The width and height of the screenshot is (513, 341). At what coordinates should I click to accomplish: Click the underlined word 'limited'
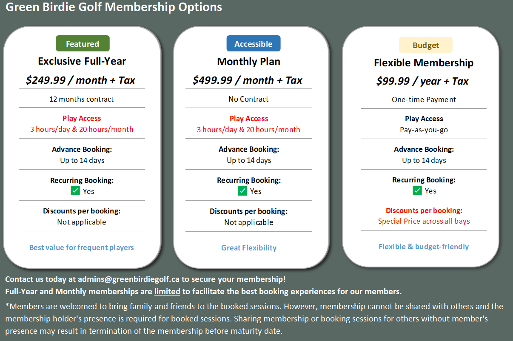click(x=167, y=292)
